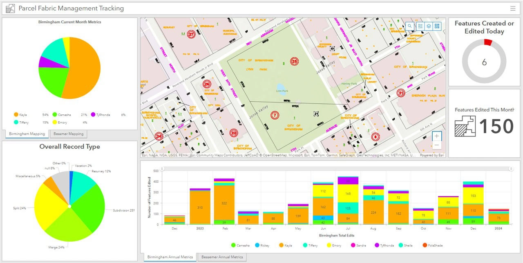Viewport: 523px width, 263px height.
Task: Switch to Bessemer Annual Metrics tab
Action: 222,257
